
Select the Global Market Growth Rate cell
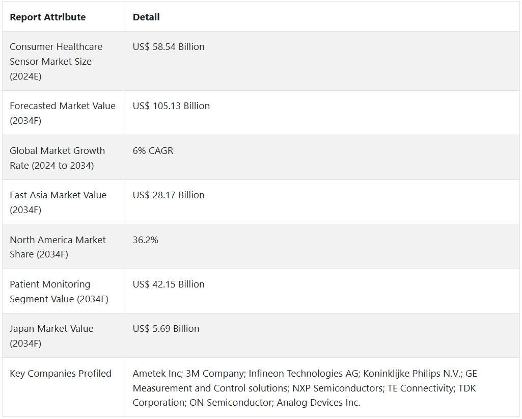[x=57, y=158]
